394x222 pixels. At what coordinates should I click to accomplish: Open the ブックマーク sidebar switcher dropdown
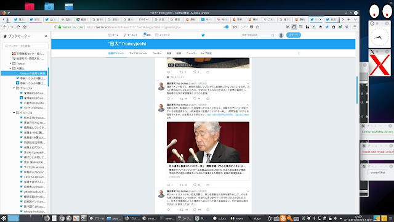(19, 36)
